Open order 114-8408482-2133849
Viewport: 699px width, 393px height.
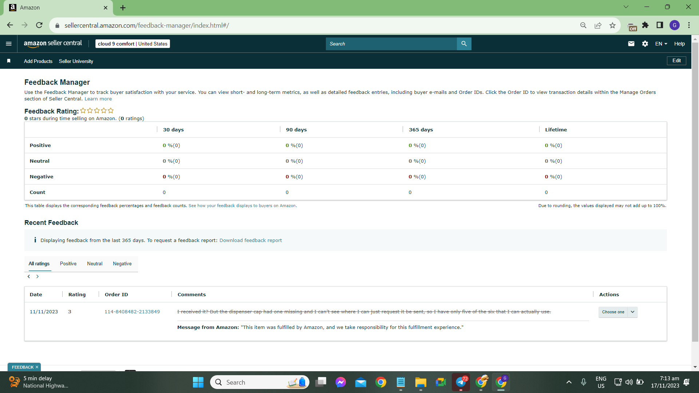pos(132,312)
